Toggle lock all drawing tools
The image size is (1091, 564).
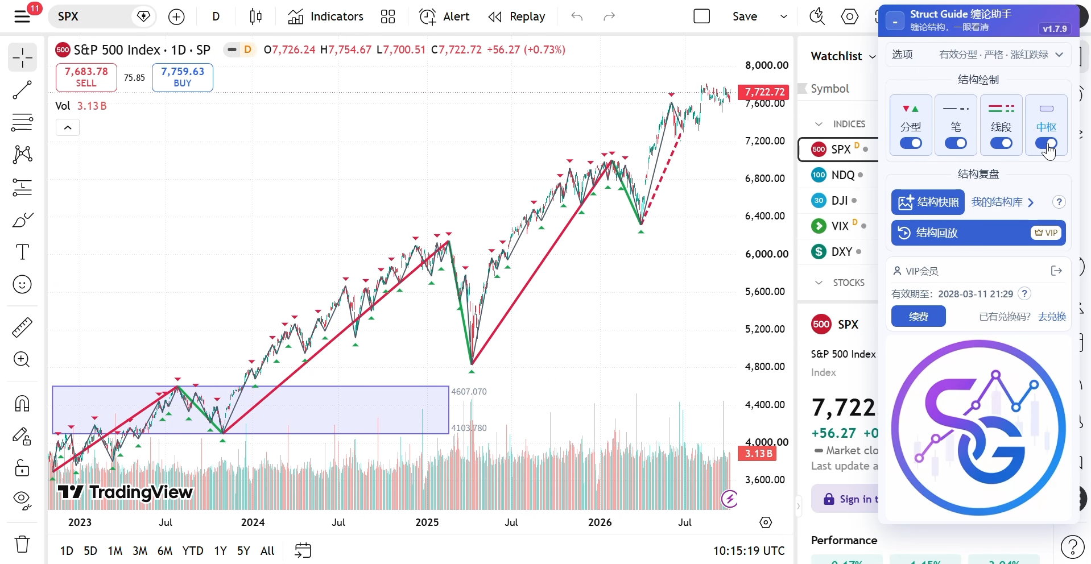22,468
